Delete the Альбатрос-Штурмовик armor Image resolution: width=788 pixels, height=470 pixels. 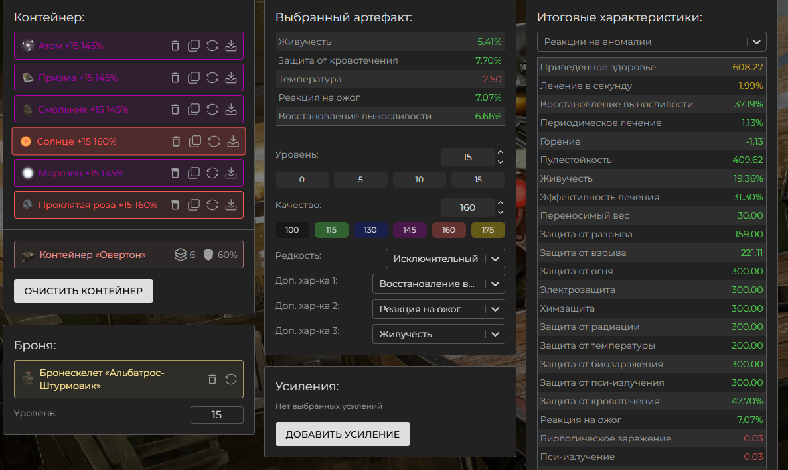[x=212, y=379]
